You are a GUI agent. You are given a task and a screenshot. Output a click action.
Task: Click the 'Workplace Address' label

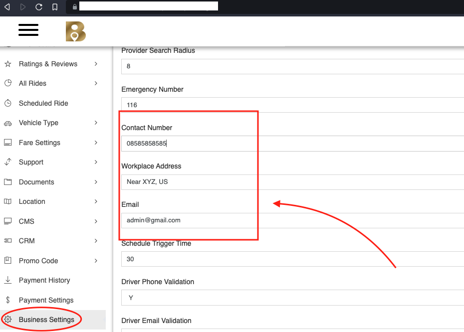pyautogui.click(x=151, y=166)
